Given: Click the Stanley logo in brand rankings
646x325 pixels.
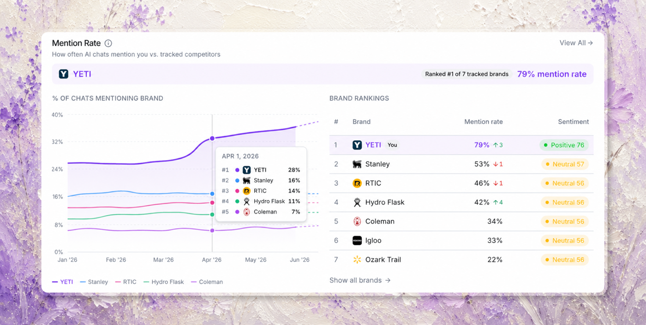Looking at the screenshot, I should click(x=357, y=164).
